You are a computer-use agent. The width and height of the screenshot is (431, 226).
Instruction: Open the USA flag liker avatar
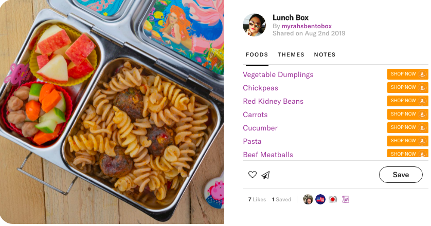320,199
